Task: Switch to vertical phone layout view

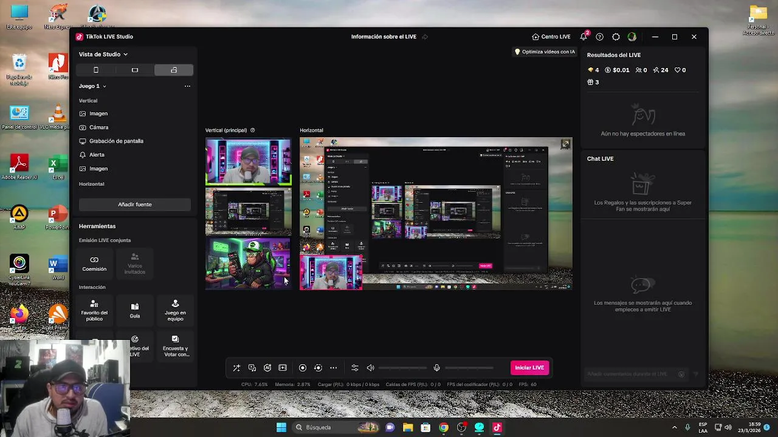Action: pyautogui.click(x=96, y=70)
